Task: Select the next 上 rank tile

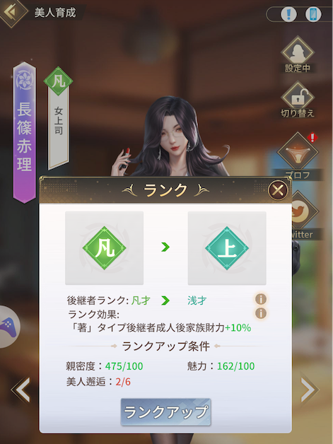Action: click(227, 247)
